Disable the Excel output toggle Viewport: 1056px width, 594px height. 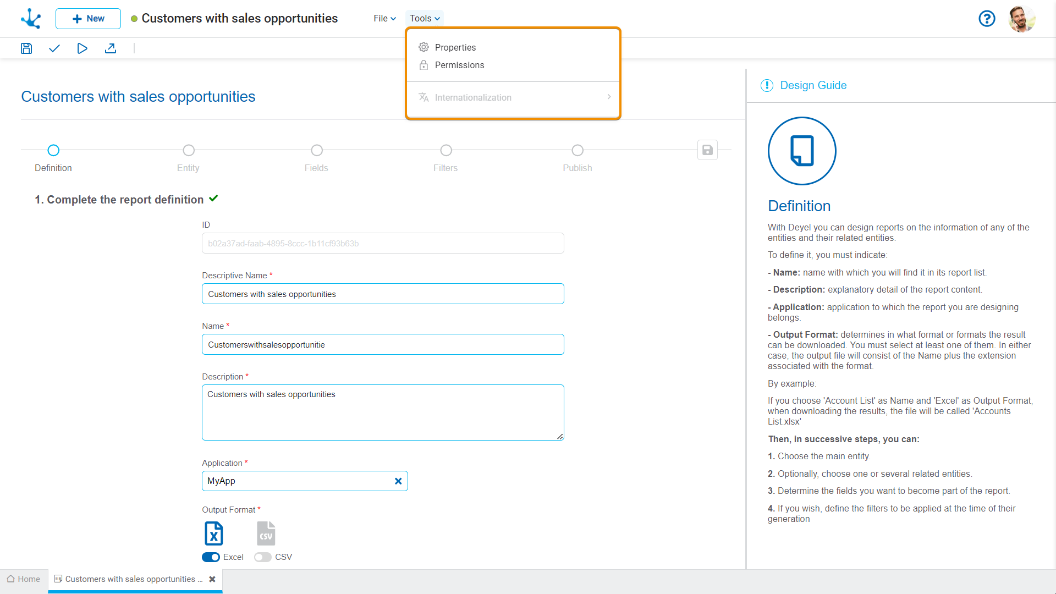click(x=211, y=557)
